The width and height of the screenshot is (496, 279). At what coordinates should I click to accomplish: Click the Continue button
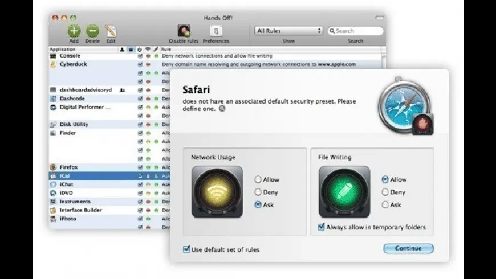(408, 248)
